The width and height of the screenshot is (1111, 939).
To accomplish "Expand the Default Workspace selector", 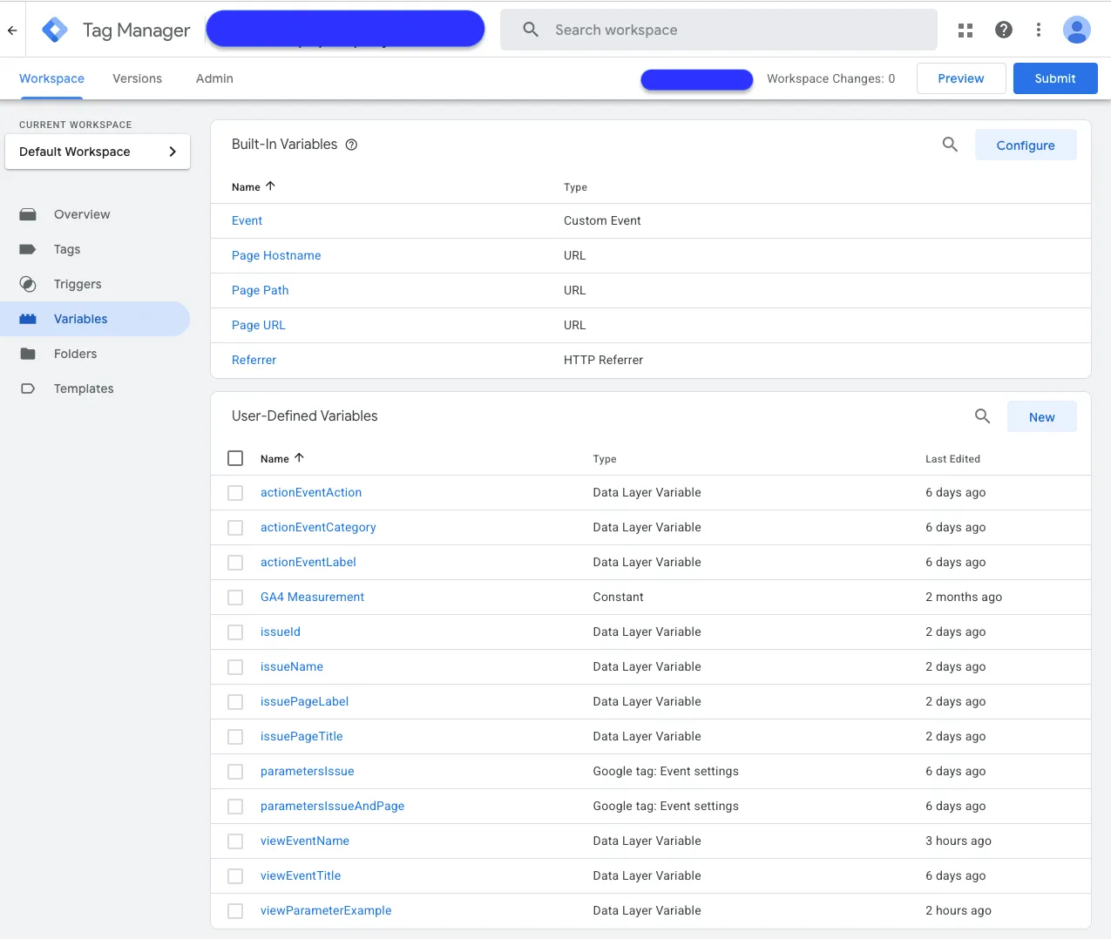I will (98, 152).
